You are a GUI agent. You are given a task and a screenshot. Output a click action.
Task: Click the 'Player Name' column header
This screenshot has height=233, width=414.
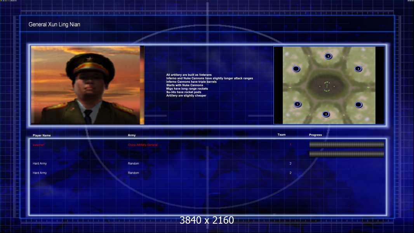click(x=42, y=136)
